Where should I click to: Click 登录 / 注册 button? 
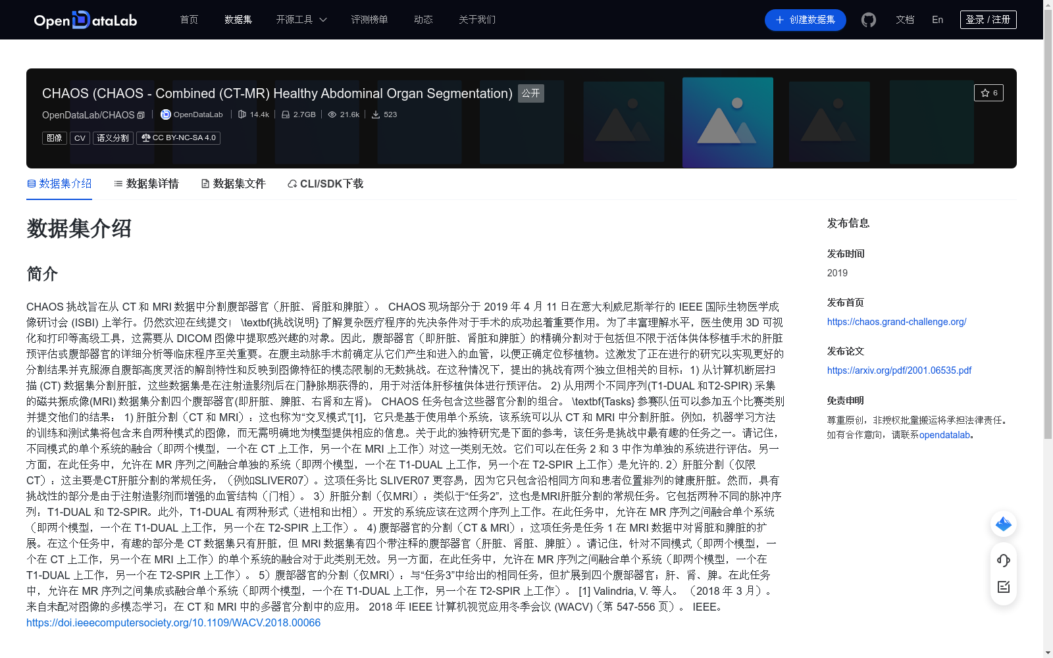coord(988,20)
